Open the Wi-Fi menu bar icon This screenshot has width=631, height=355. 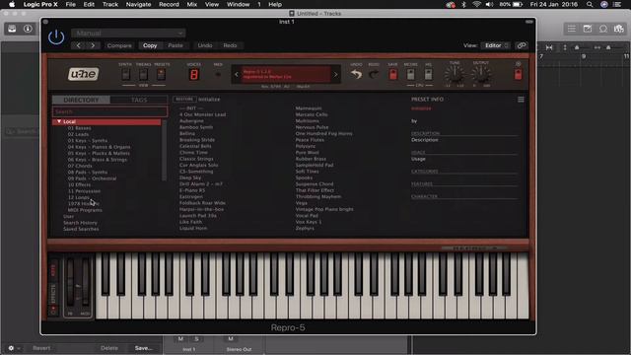[476, 4]
